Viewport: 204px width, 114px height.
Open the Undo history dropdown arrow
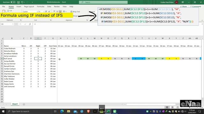tap(25, 2)
